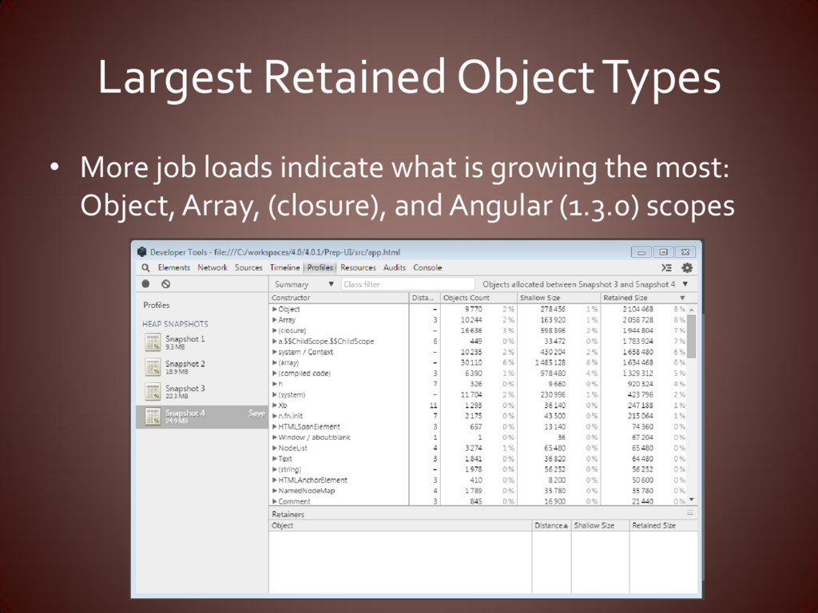This screenshot has height=613, width=818.
Task: Open the DevTools settings gear icon
Action: 687,268
